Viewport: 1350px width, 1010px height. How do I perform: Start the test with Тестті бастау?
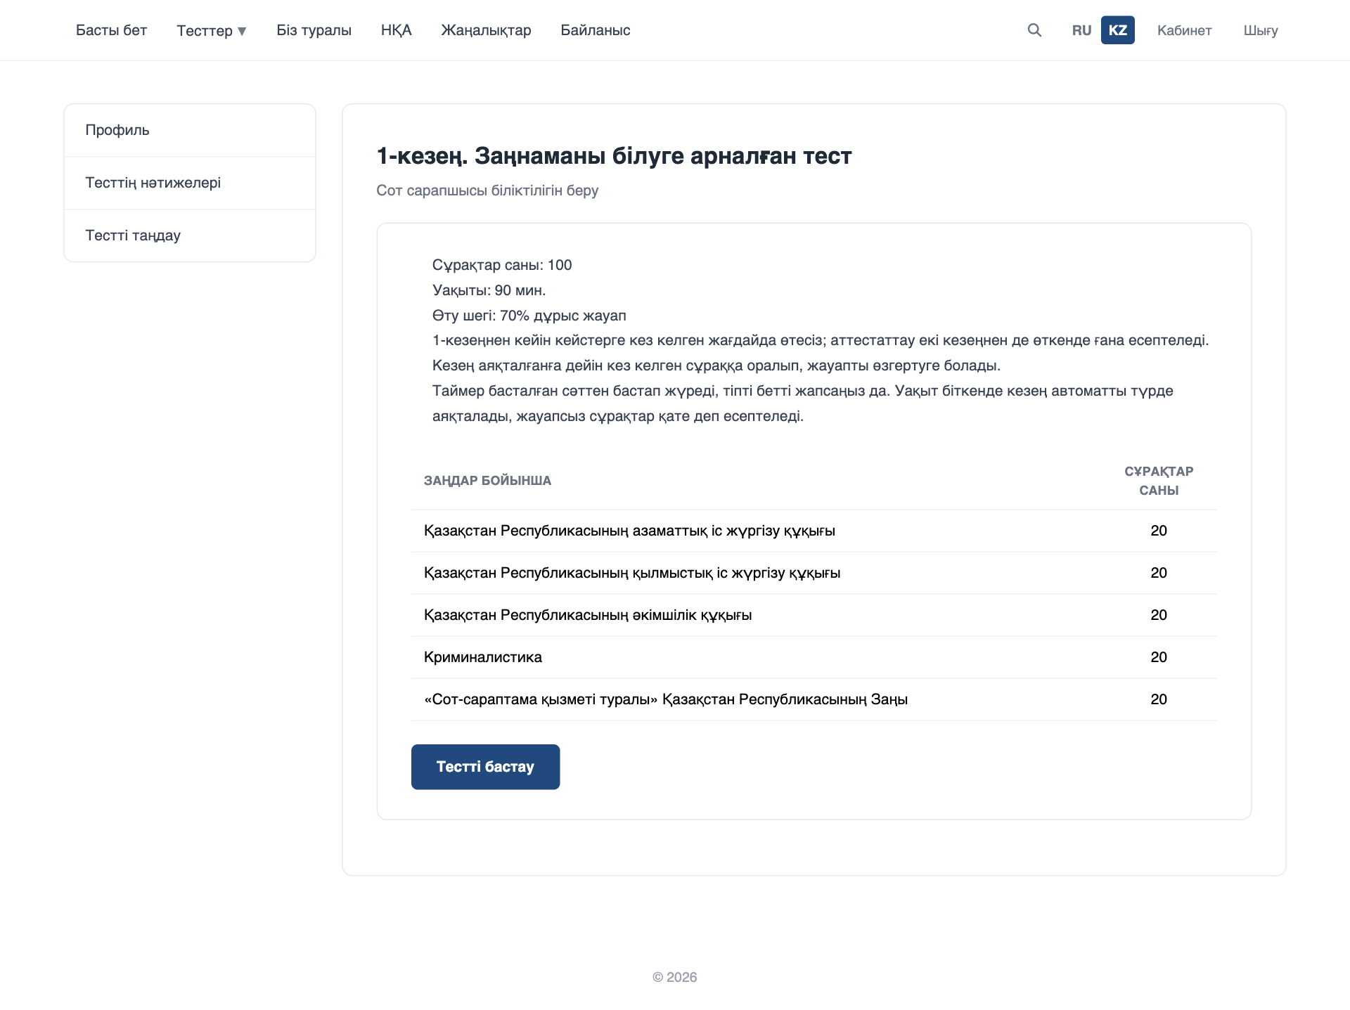485,767
